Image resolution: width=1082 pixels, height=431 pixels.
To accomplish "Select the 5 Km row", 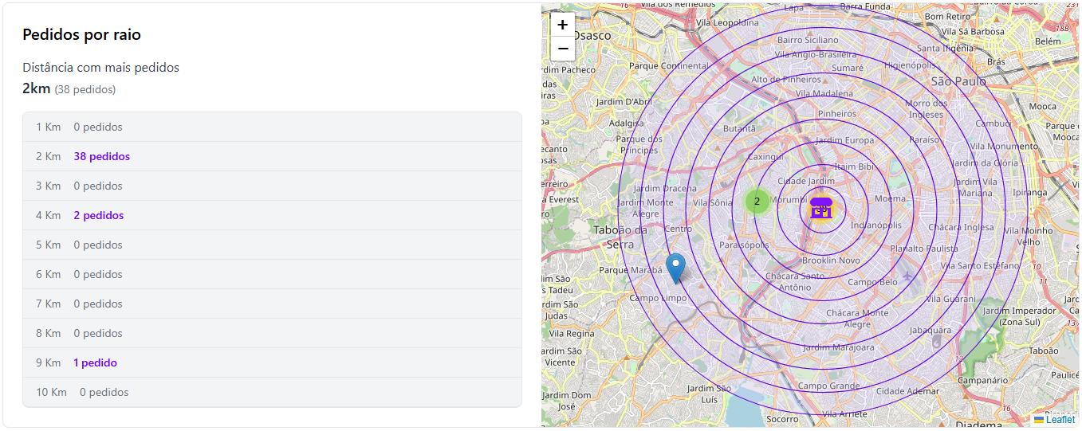I will pyautogui.click(x=272, y=245).
